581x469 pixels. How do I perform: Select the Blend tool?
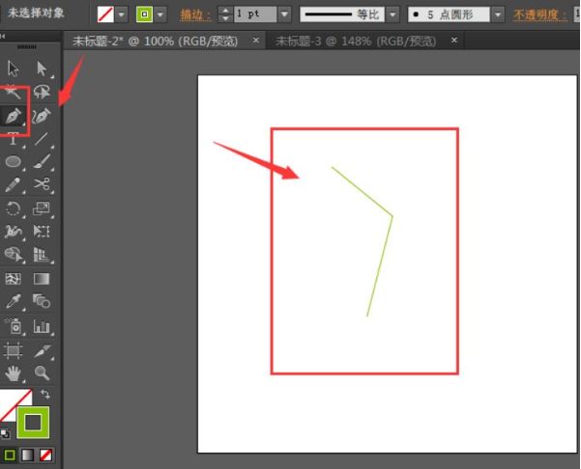pyautogui.click(x=42, y=301)
